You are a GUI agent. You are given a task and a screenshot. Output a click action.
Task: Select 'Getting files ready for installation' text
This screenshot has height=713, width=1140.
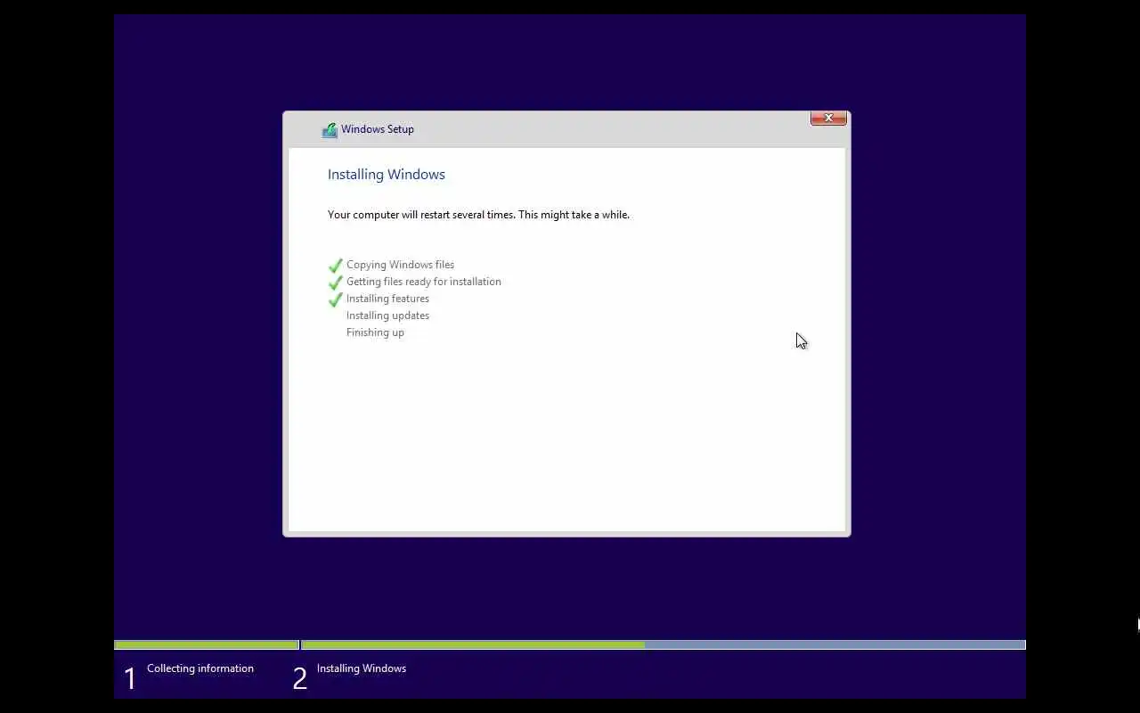423,282
